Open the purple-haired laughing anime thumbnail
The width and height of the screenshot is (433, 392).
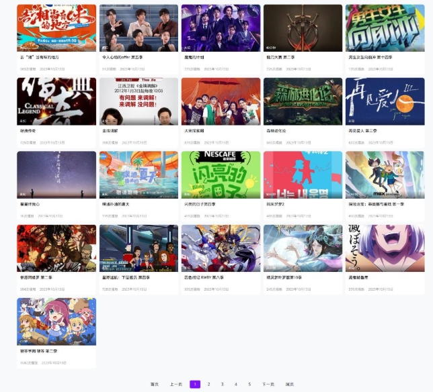click(x=385, y=248)
